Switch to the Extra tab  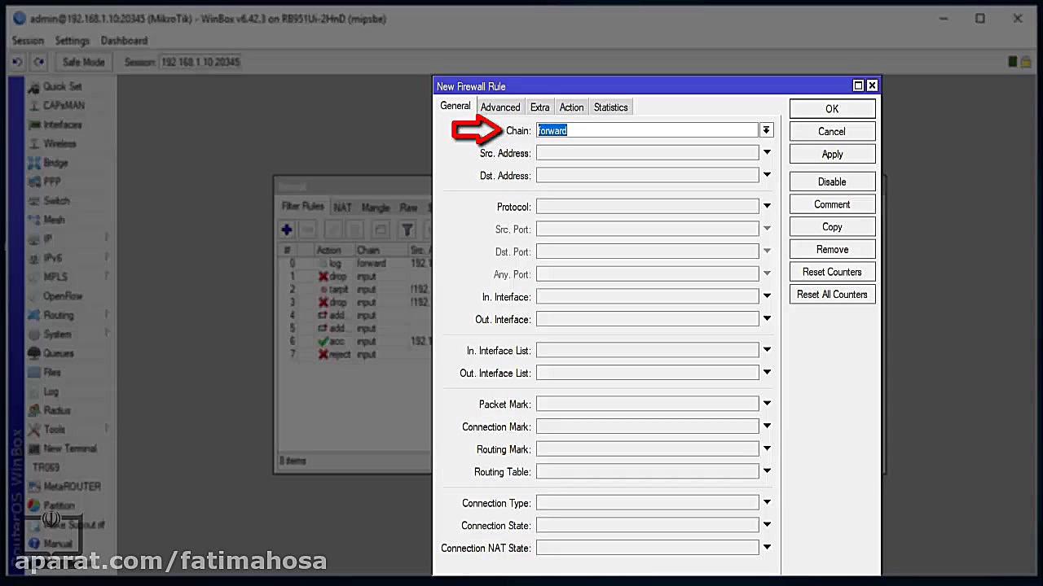(539, 107)
